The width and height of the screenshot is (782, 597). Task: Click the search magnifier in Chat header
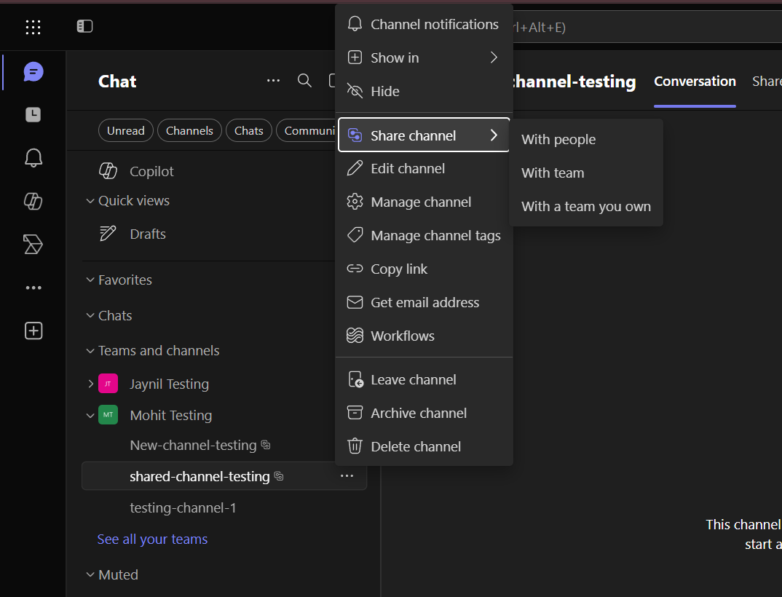304,80
